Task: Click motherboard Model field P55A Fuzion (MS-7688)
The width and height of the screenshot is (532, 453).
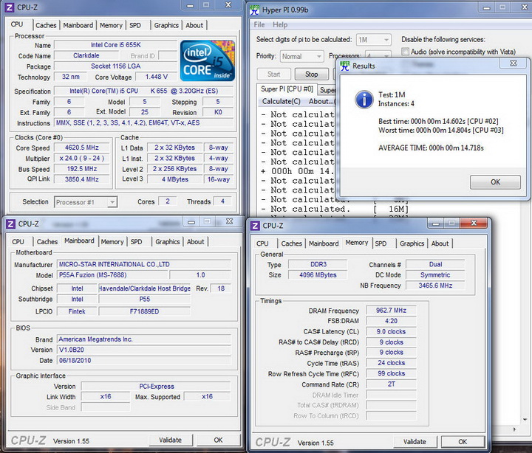Action: click(112, 275)
